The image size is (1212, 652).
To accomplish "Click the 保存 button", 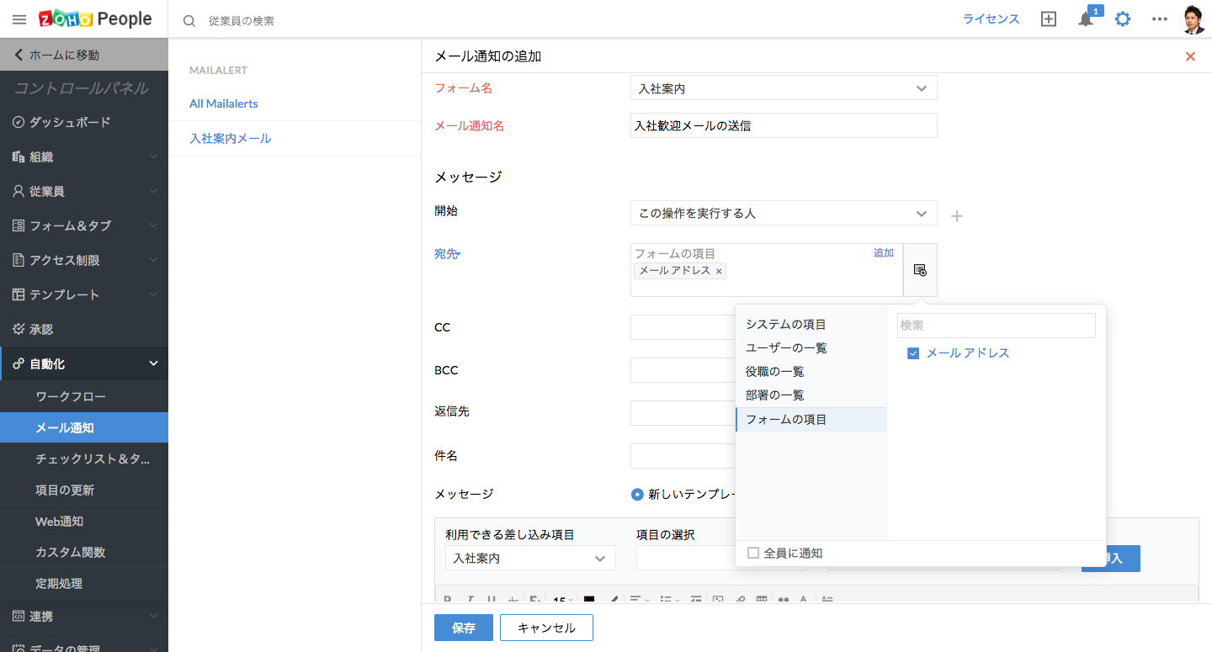I will [463, 628].
